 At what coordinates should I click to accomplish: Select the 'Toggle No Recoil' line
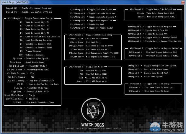[147, 34]
